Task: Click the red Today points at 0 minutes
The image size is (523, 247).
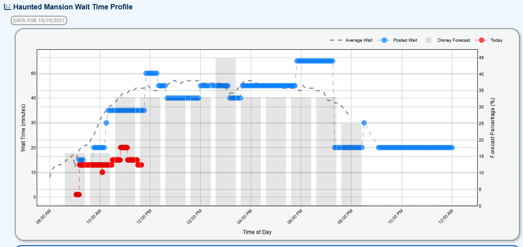Action: tap(78, 195)
